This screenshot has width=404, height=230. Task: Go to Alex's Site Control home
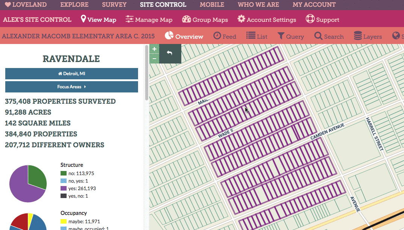37,20
